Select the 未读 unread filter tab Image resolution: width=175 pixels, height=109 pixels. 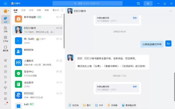23,10
